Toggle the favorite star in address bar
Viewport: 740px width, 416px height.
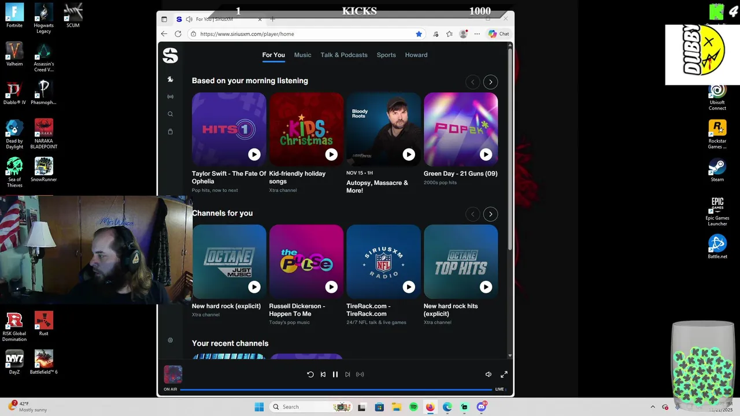click(419, 34)
